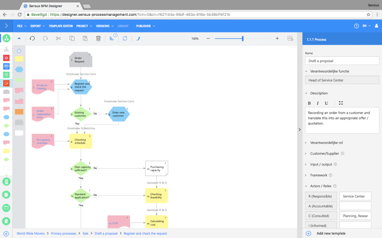Click the Name field Draft a proposal
The image size is (382, 238).
[x=342, y=61]
